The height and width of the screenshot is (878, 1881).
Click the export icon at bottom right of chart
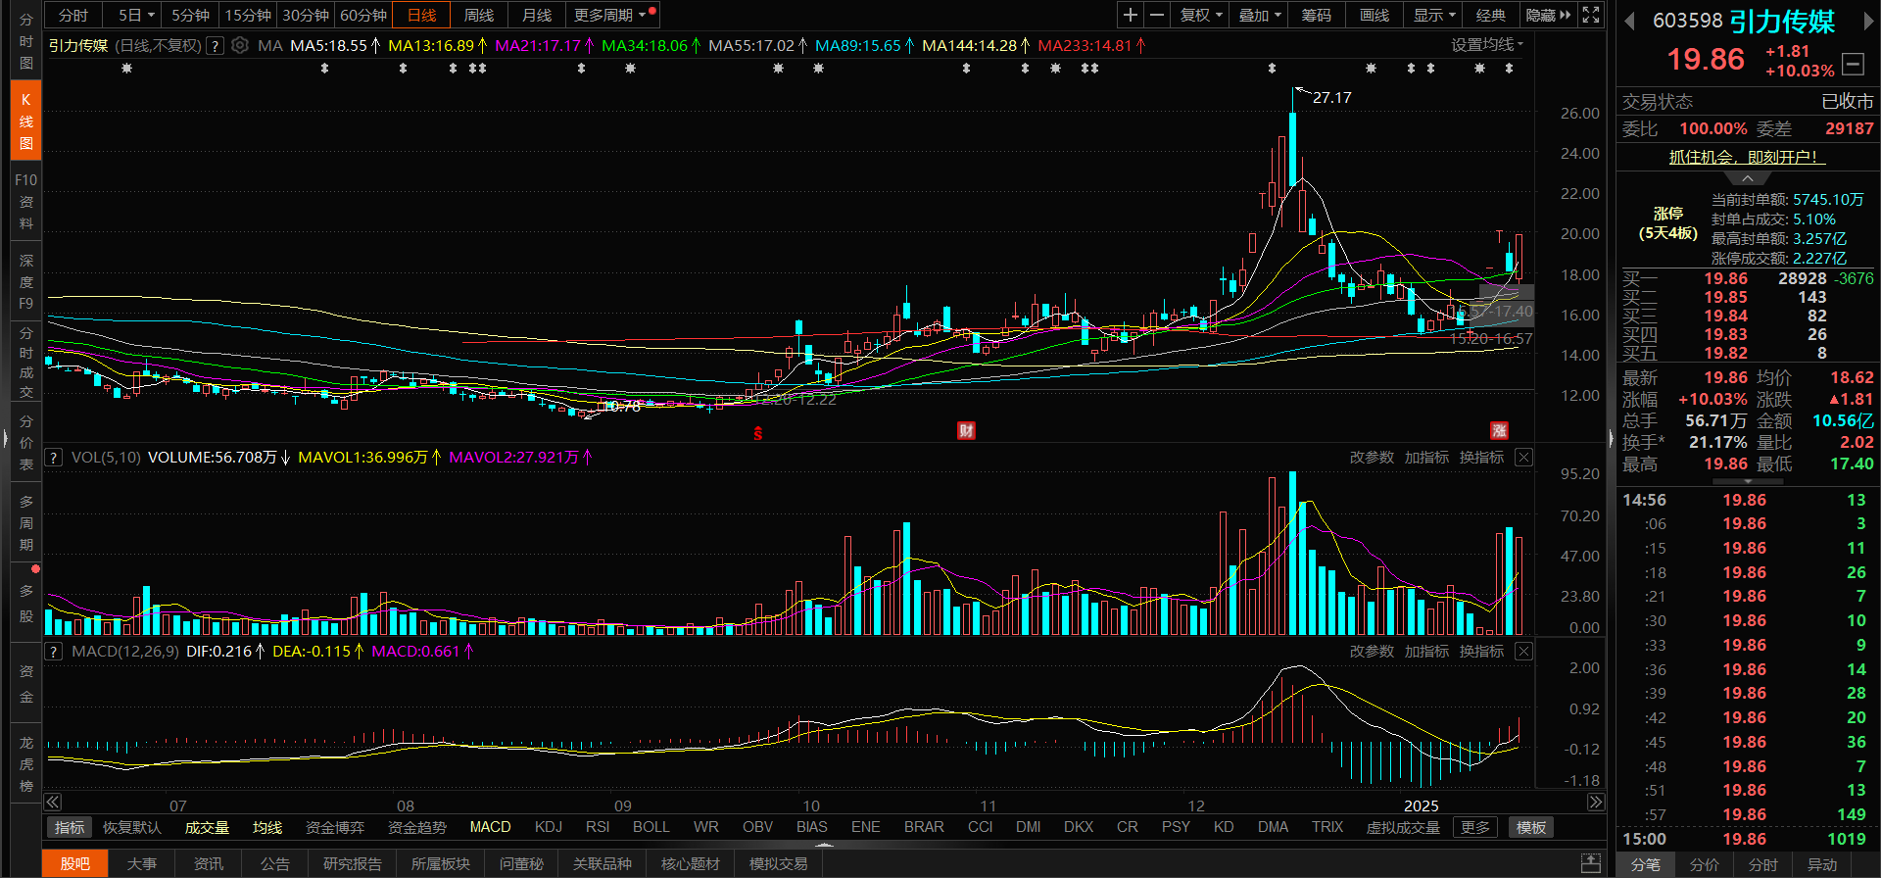click(1591, 863)
